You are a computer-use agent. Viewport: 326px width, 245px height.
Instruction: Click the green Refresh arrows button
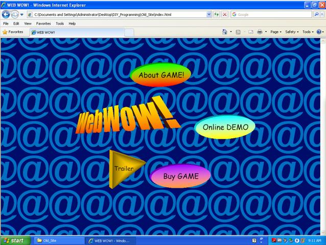click(217, 14)
